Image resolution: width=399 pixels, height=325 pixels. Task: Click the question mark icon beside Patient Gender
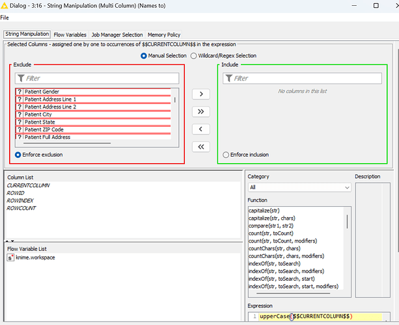pos(20,92)
